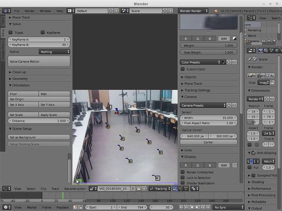Switch to the dopesheet view icon
Image resolution: width=282 pixels, height=211 pixels.
(x=186, y=188)
